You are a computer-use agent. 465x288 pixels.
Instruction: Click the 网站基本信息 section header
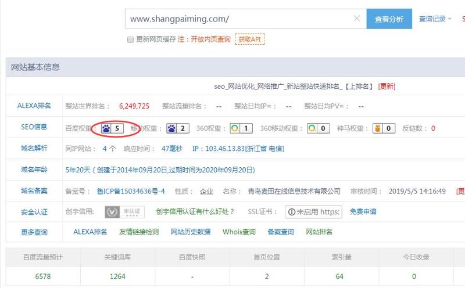(x=35, y=67)
